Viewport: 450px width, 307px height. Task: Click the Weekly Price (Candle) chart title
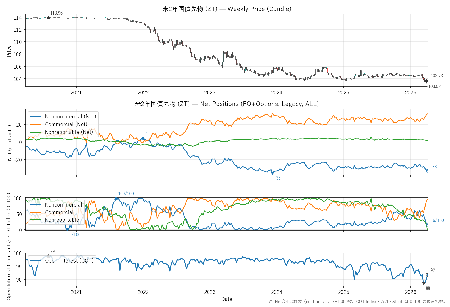(227, 9)
